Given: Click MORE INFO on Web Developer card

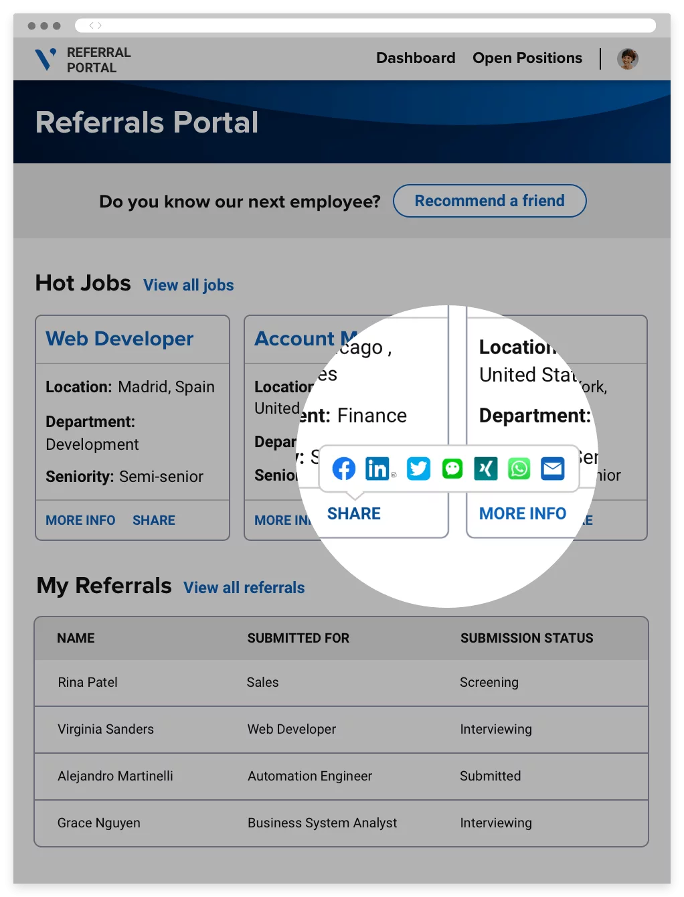Looking at the screenshot, I should pyautogui.click(x=80, y=520).
